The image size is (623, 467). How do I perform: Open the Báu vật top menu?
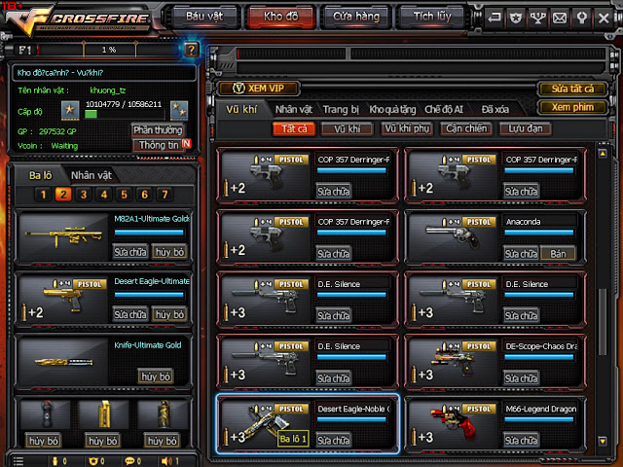pyautogui.click(x=204, y=17)
